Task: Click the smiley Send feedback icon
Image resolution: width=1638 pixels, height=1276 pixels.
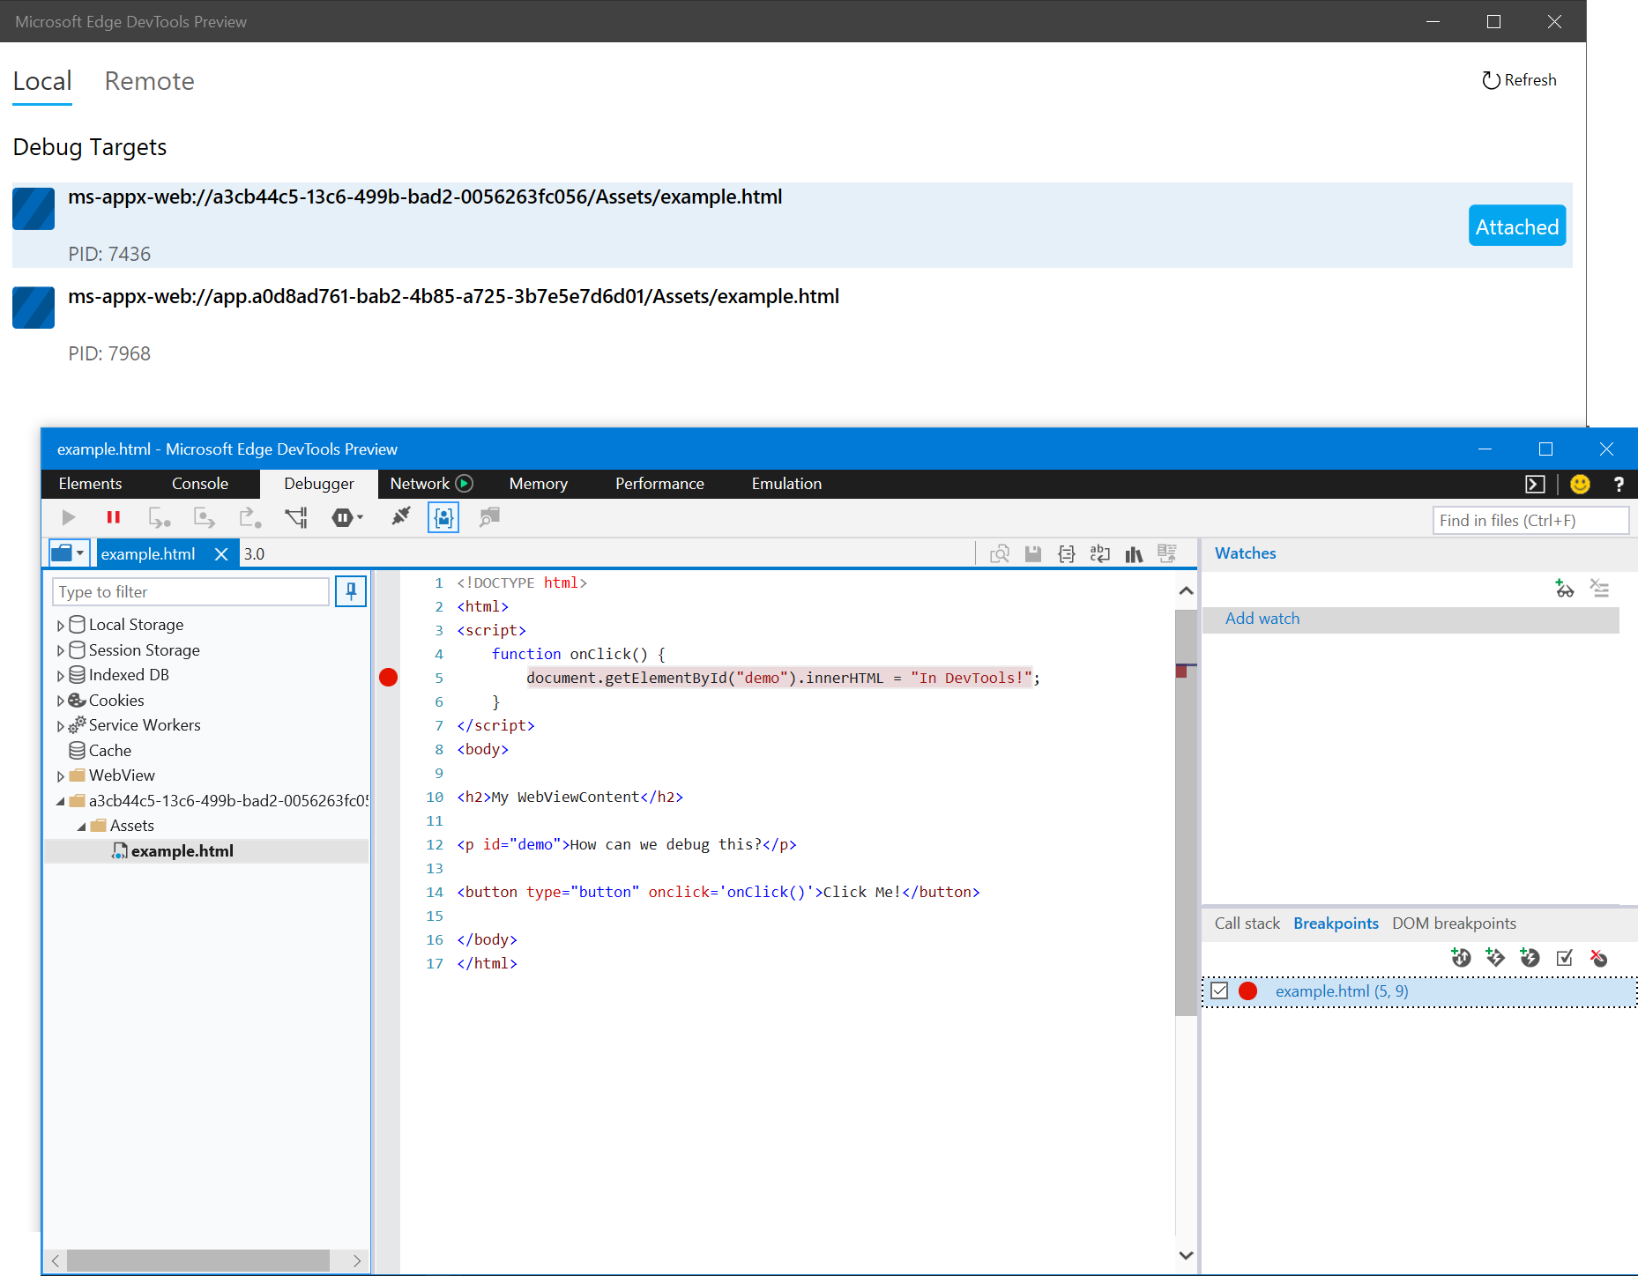Action: coord(1580,484)
